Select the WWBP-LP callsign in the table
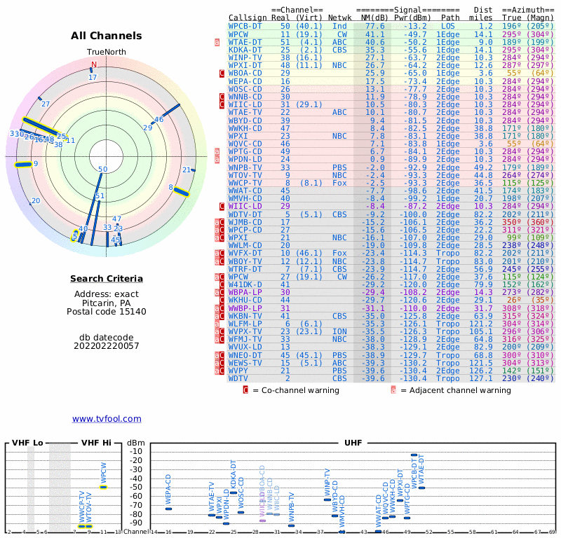 click(x=245, y=308)
